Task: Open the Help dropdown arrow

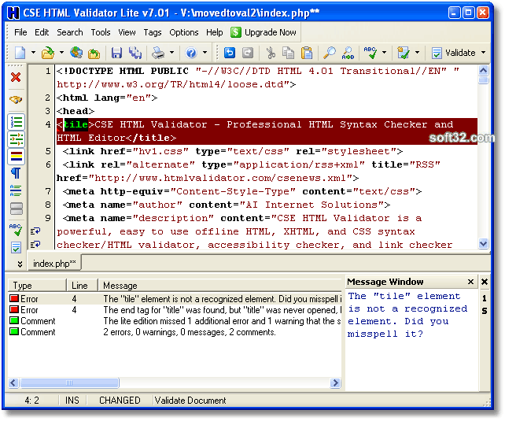Action: [205, 53]
